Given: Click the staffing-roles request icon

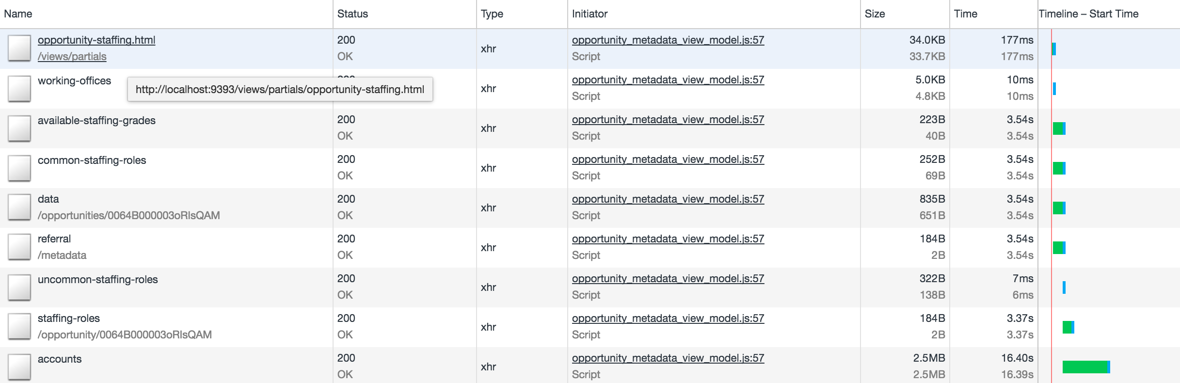Looking at the screenshot, I should click(19, 327).
